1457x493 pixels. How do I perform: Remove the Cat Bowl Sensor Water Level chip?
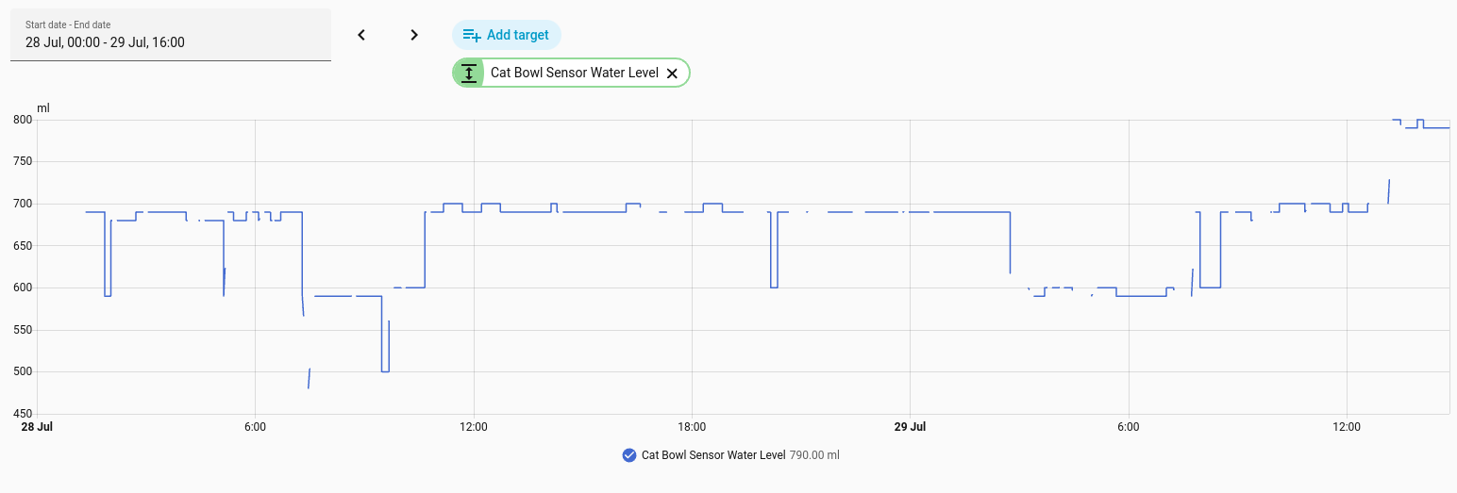pos(672,73)
